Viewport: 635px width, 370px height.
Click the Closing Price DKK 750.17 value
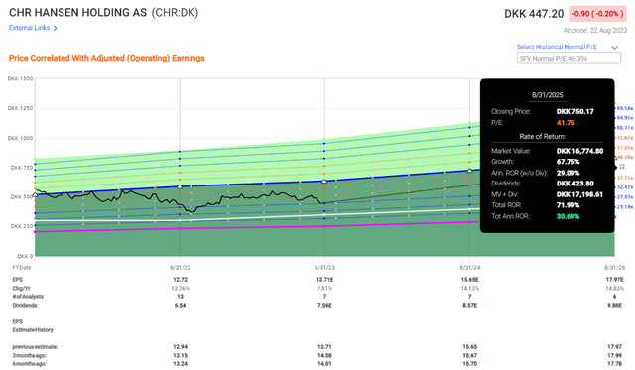pyautogui.click(x=575, y=112)
